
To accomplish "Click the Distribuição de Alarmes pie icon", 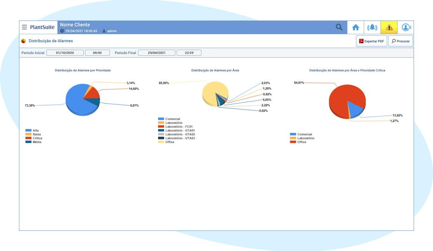I will pyautogui.click(x=24, y=41).
